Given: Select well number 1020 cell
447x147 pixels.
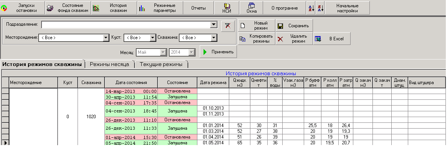Looking at the screenshot, I should (91, 117).
